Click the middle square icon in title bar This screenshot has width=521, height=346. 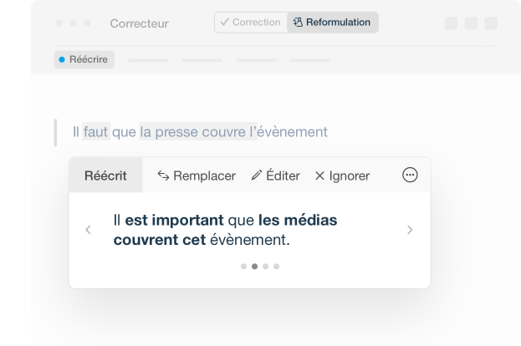(472, 23)
